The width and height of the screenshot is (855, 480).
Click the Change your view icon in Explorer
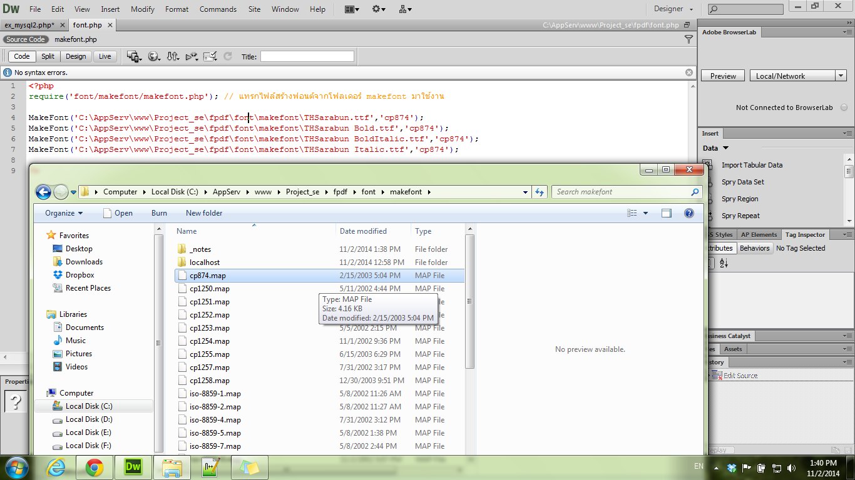pos(632,213)
